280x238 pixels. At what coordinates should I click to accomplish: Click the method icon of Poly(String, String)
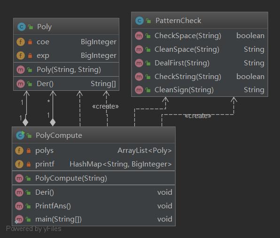pyautogui.click(x=21, y=70)
